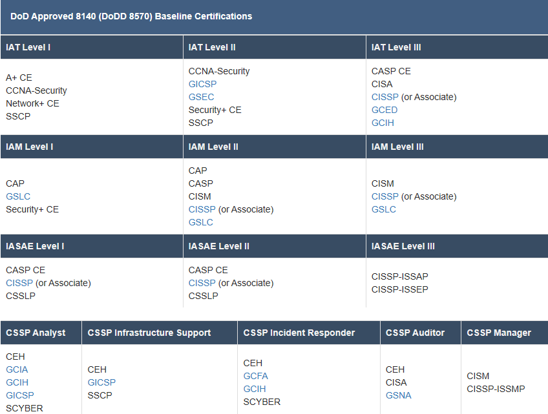Click CISSP-ISSMP under CSSP Manager

[x=496, y=389]
